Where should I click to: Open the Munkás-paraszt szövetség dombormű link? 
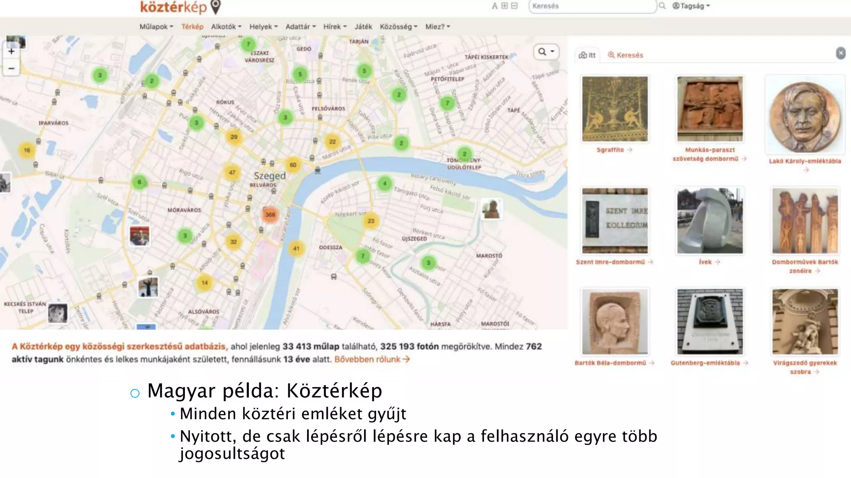coord(710,154)
